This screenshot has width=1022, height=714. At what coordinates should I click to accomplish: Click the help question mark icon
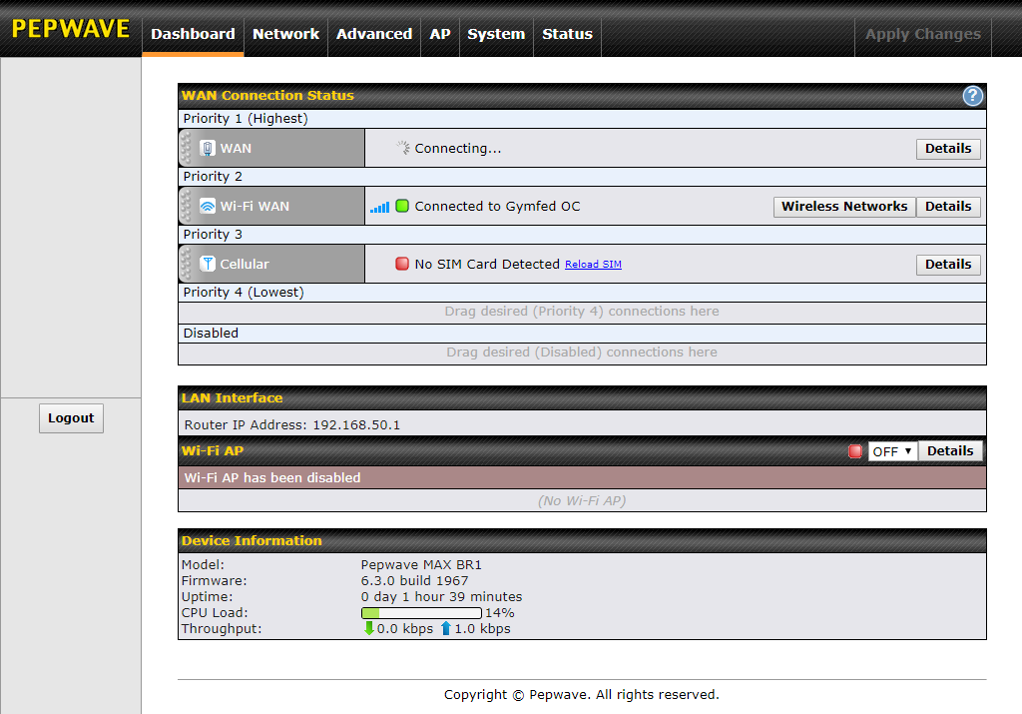[972, 96]
